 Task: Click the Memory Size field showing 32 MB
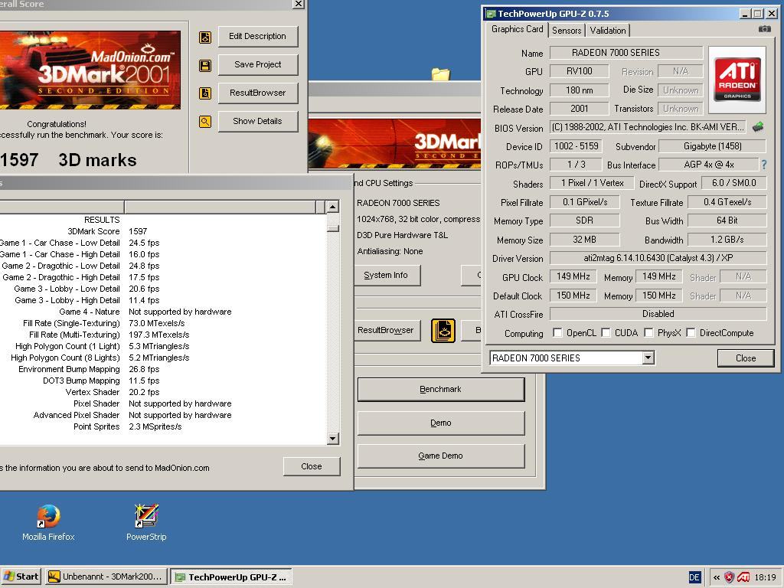point(584,240)
